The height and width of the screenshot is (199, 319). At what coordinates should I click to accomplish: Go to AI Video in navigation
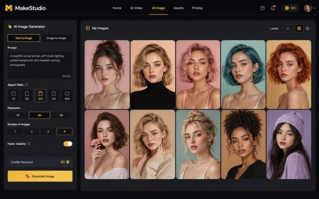tap(136, 8)
